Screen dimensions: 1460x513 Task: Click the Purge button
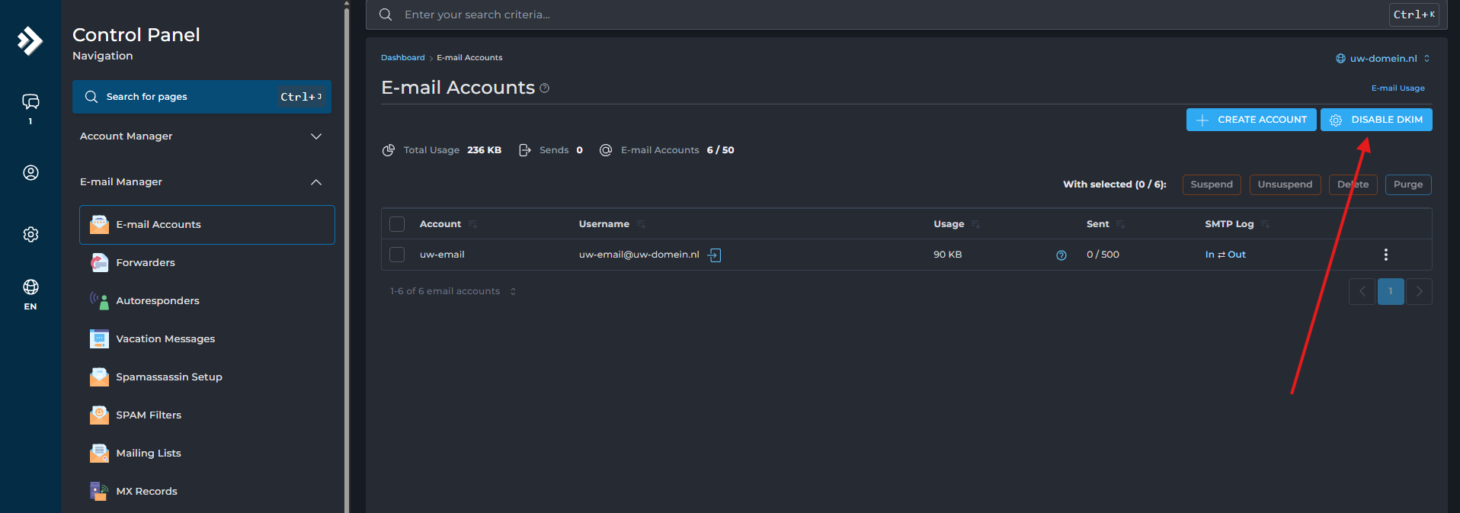[1408, 184]
